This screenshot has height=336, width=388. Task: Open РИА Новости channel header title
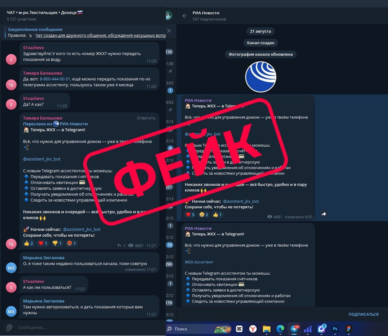pos(206,13)
